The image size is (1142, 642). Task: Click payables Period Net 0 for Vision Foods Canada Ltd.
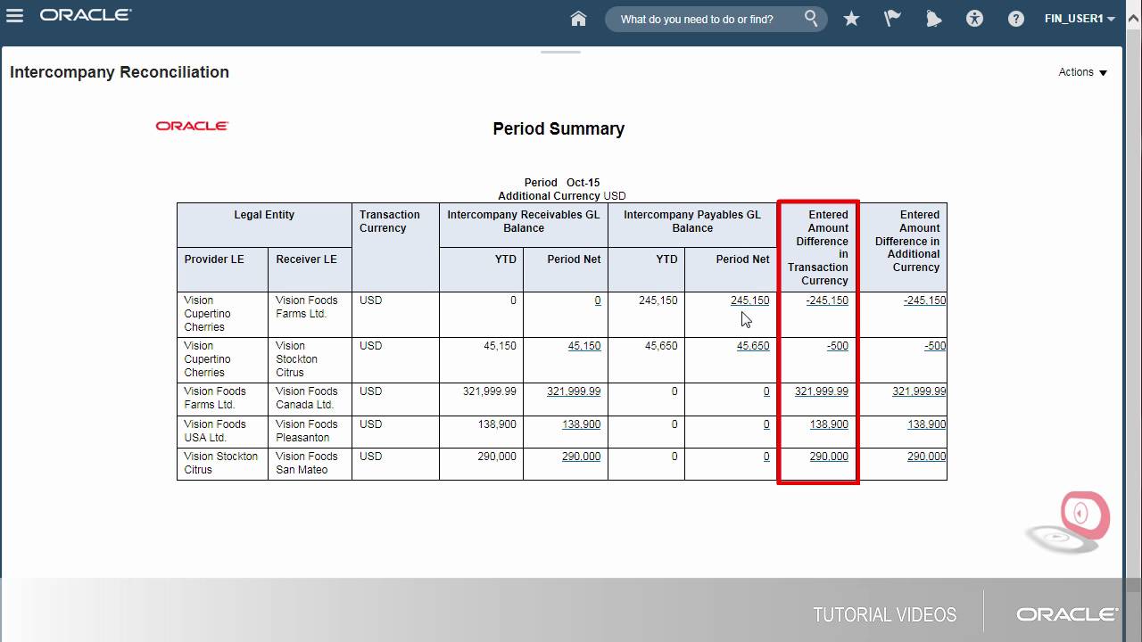(766, 391)
